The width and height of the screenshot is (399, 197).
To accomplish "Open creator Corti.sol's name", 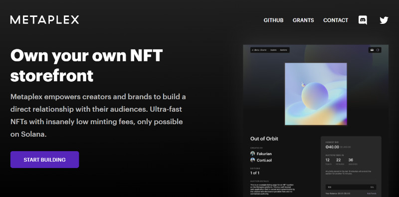I will (264, 161).
